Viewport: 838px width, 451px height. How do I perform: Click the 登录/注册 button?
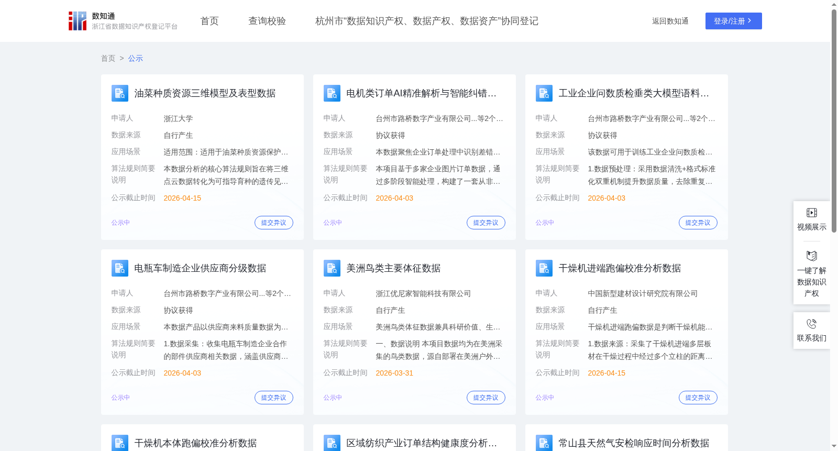pos(733,21)
